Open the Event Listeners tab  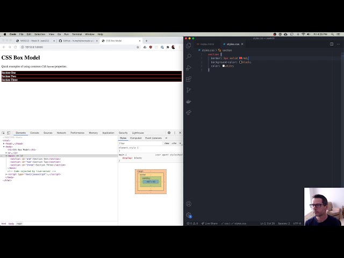coord(153,138)
